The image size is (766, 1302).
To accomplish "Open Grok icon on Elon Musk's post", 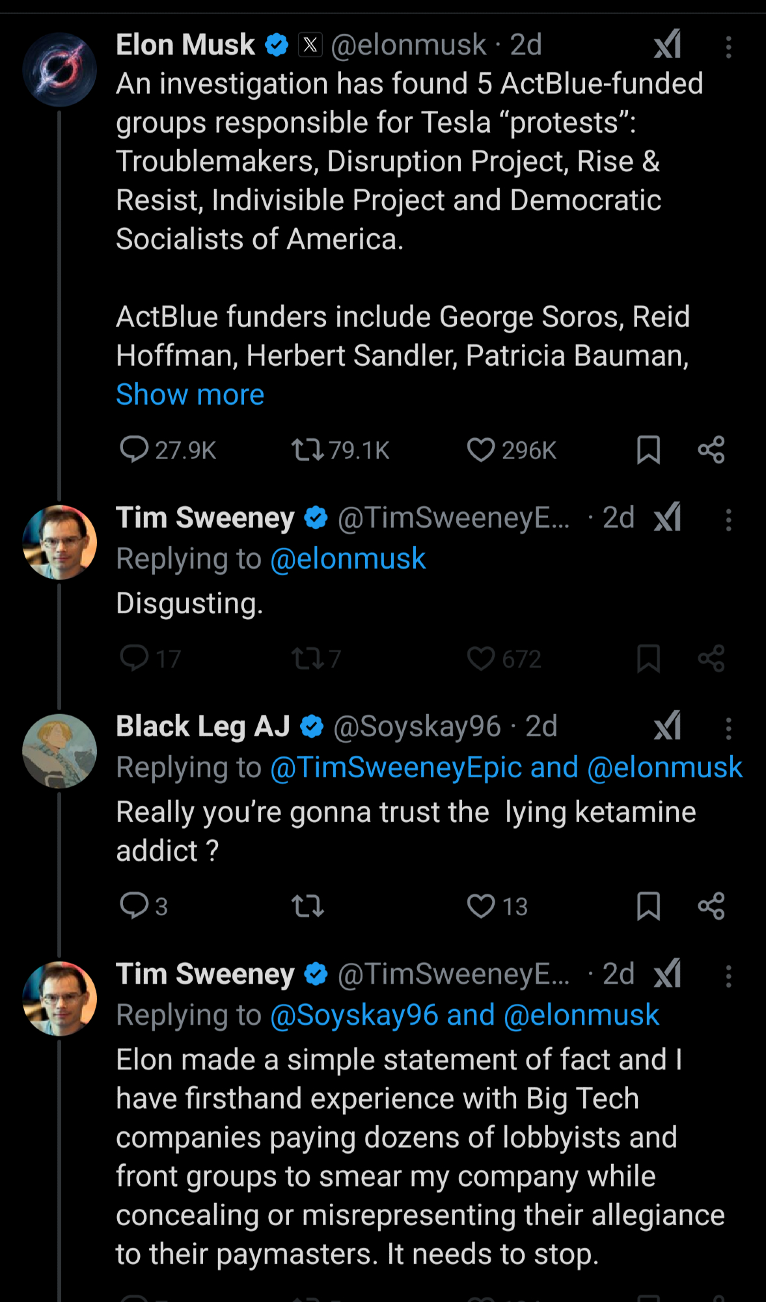I will click(668, 45).
